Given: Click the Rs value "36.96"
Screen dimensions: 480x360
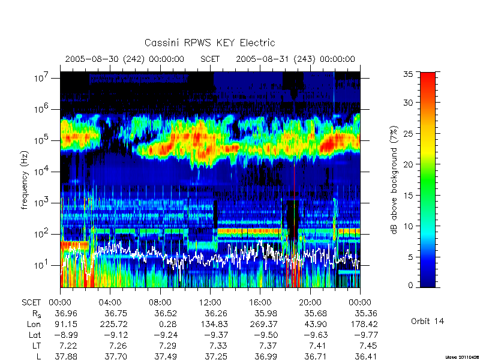Looking at the screenshot, I should click(66, 313).
